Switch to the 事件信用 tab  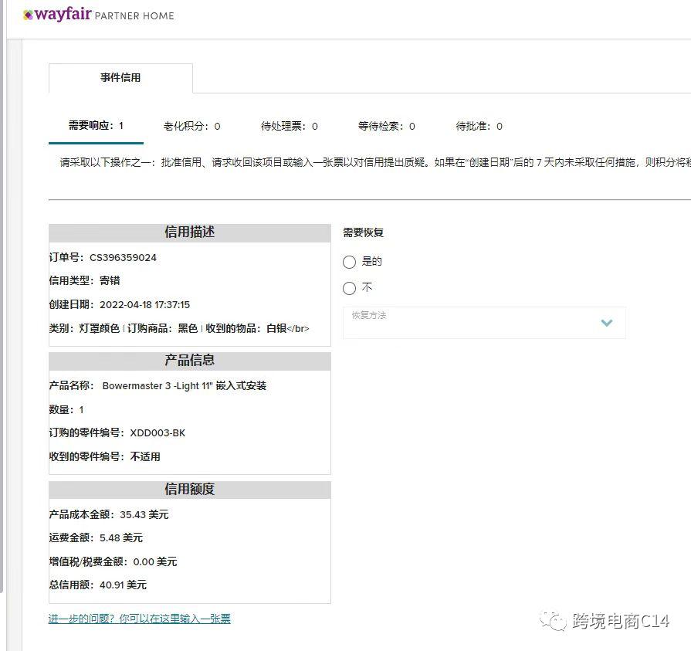coord(120,76)
